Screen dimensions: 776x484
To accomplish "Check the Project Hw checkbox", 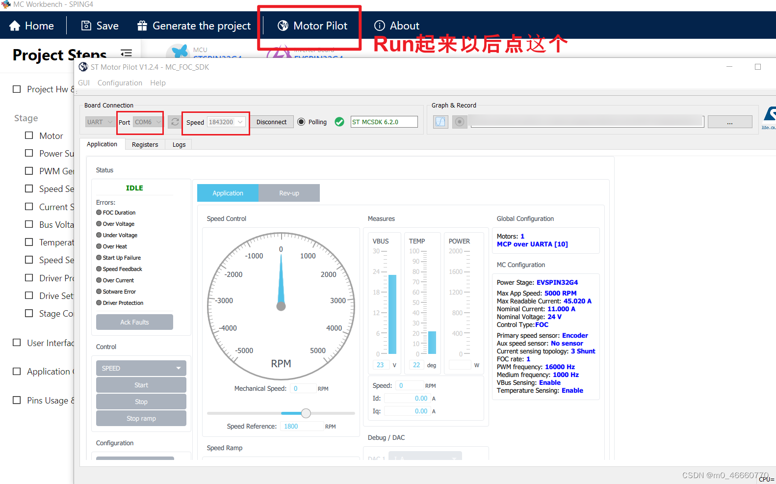I will pos(17,89).
